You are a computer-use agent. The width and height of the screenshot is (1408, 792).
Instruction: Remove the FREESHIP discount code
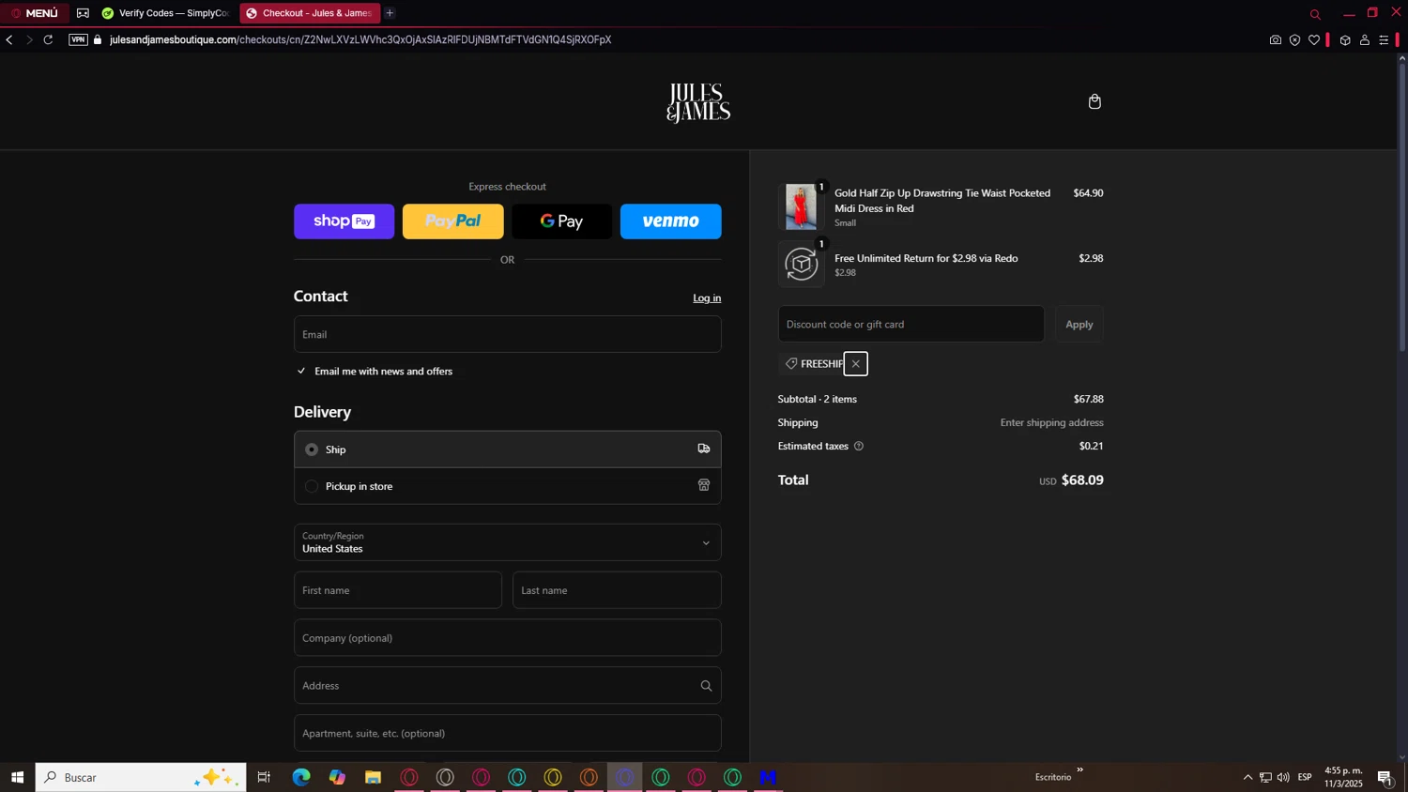[856, 364]
